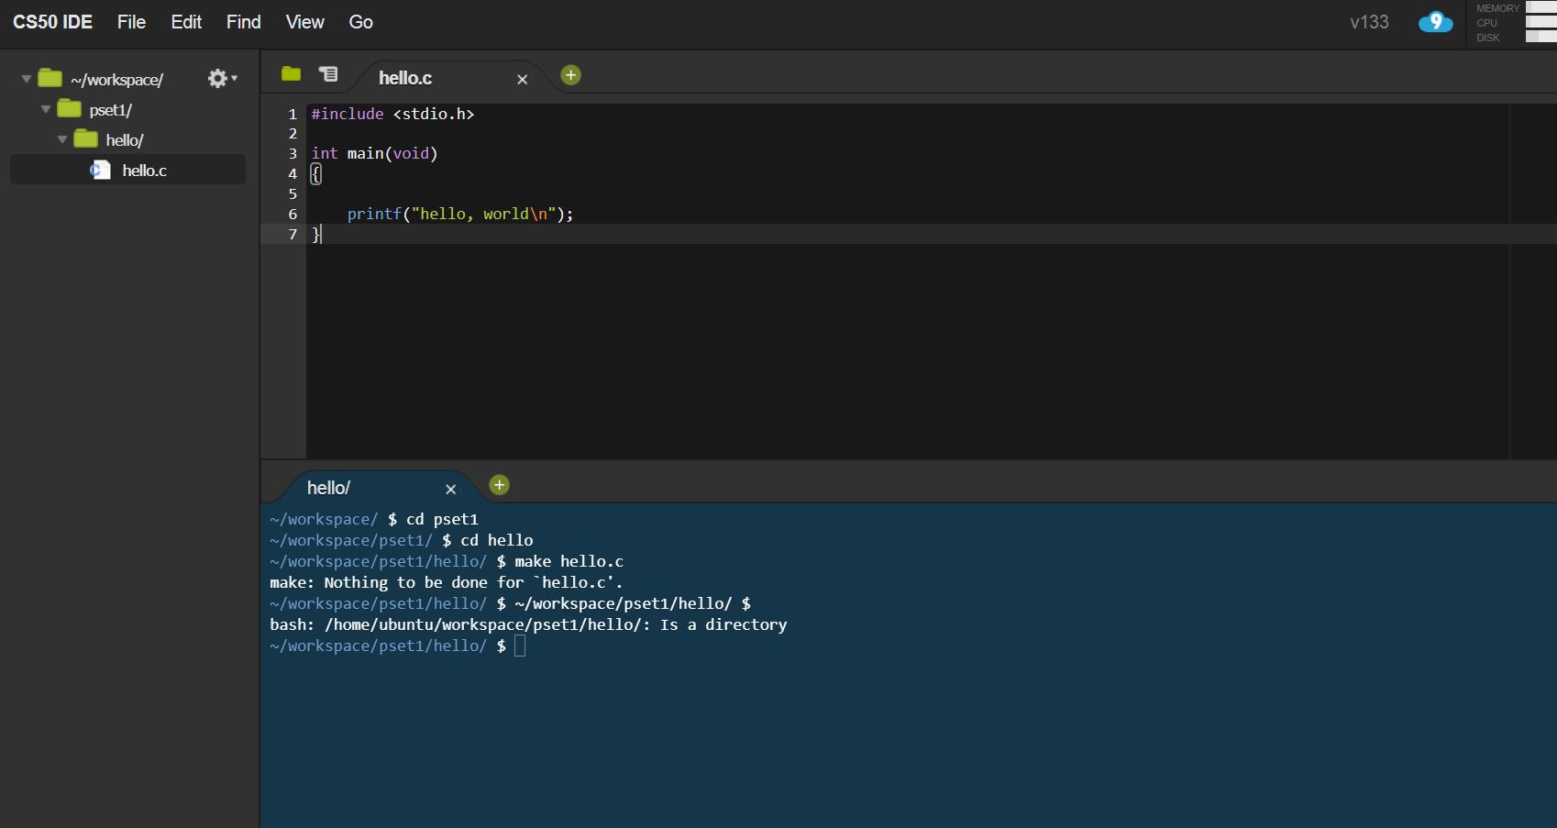This screenshot has height=828, width=1557.
Task: Select the hello/ folder icon in tree
Action: (x=85, y=139)
